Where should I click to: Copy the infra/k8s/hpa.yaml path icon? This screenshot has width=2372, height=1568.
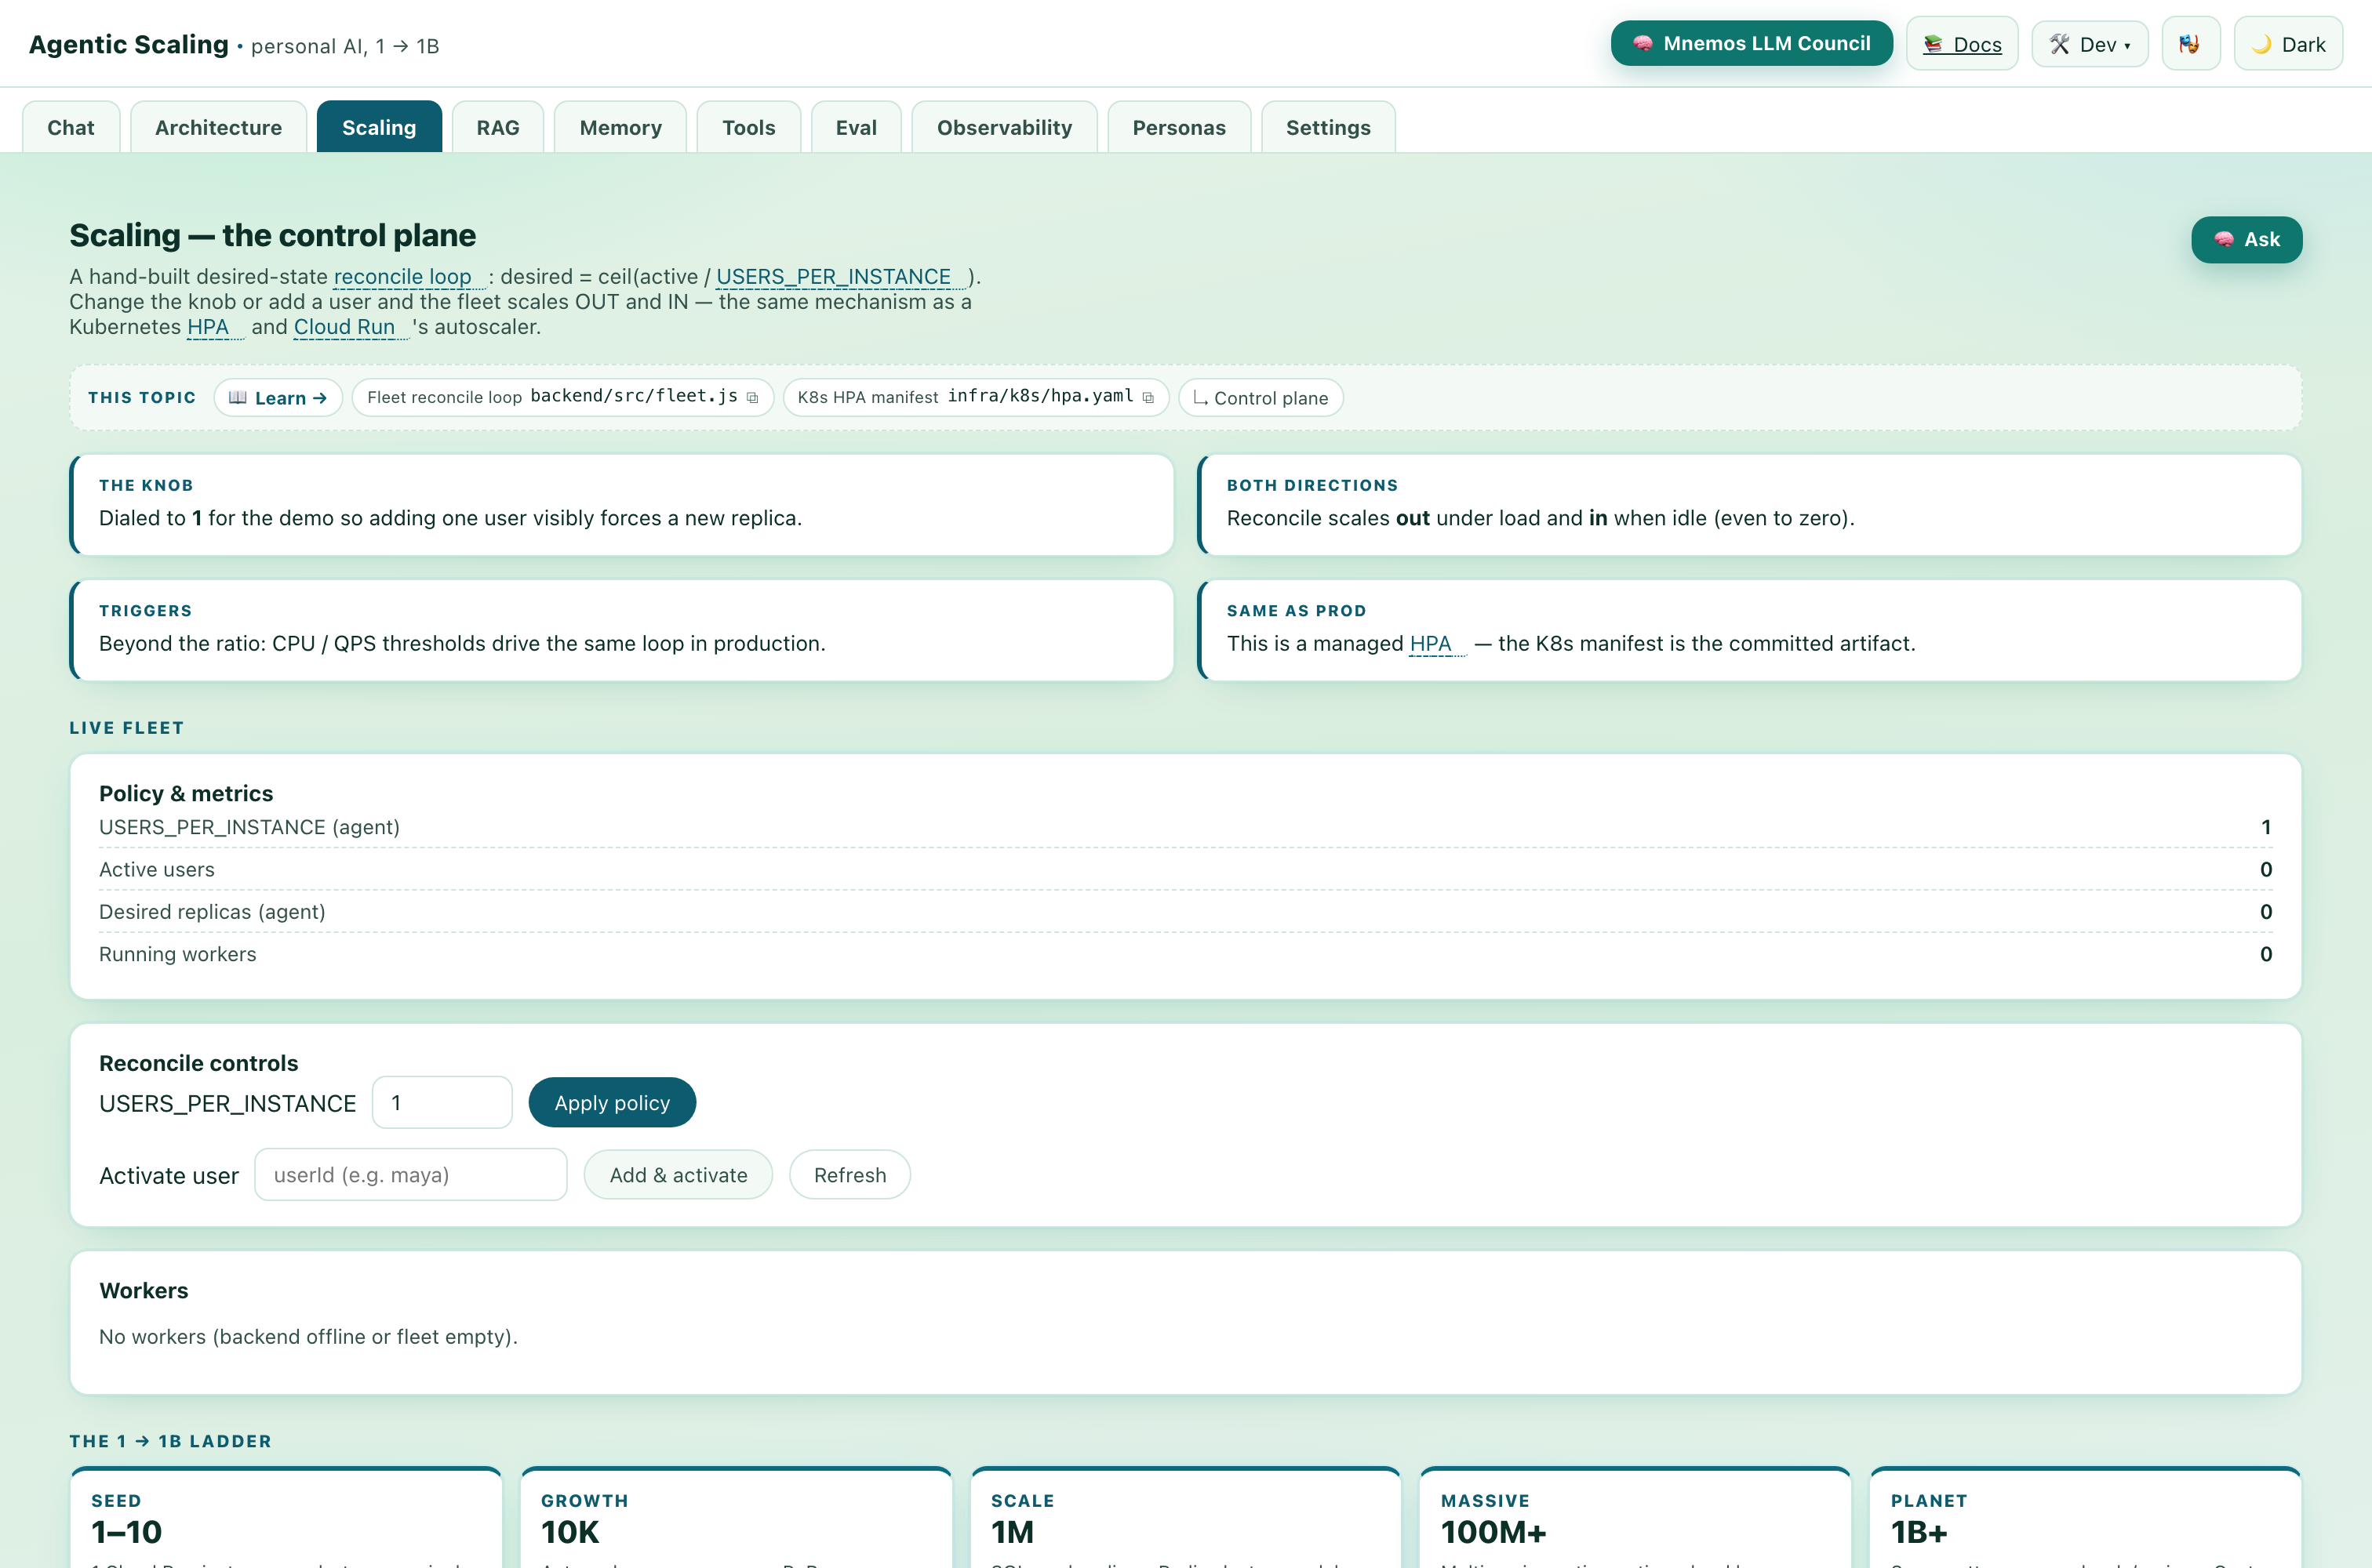pos(1148,398)
